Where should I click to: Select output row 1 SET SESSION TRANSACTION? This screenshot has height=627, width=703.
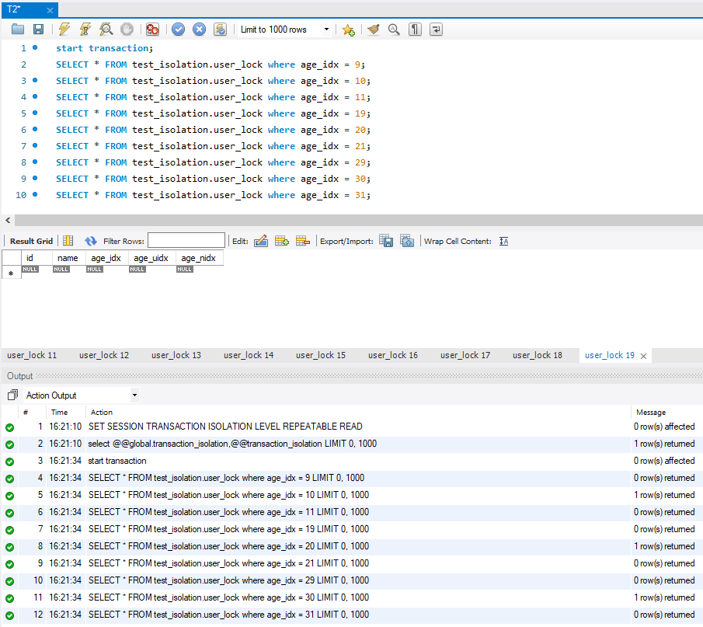point(353,427)
